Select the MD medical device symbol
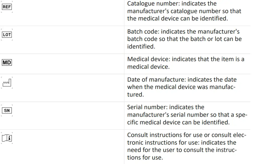Viewport: 253px width, 164px height. point(7,63)
